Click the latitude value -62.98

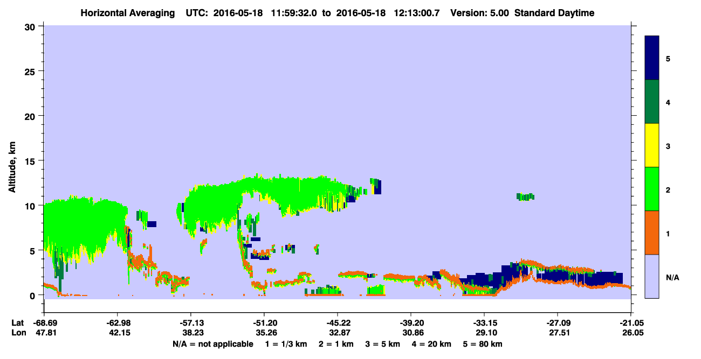pyautogui.click(x=117, y=322)
